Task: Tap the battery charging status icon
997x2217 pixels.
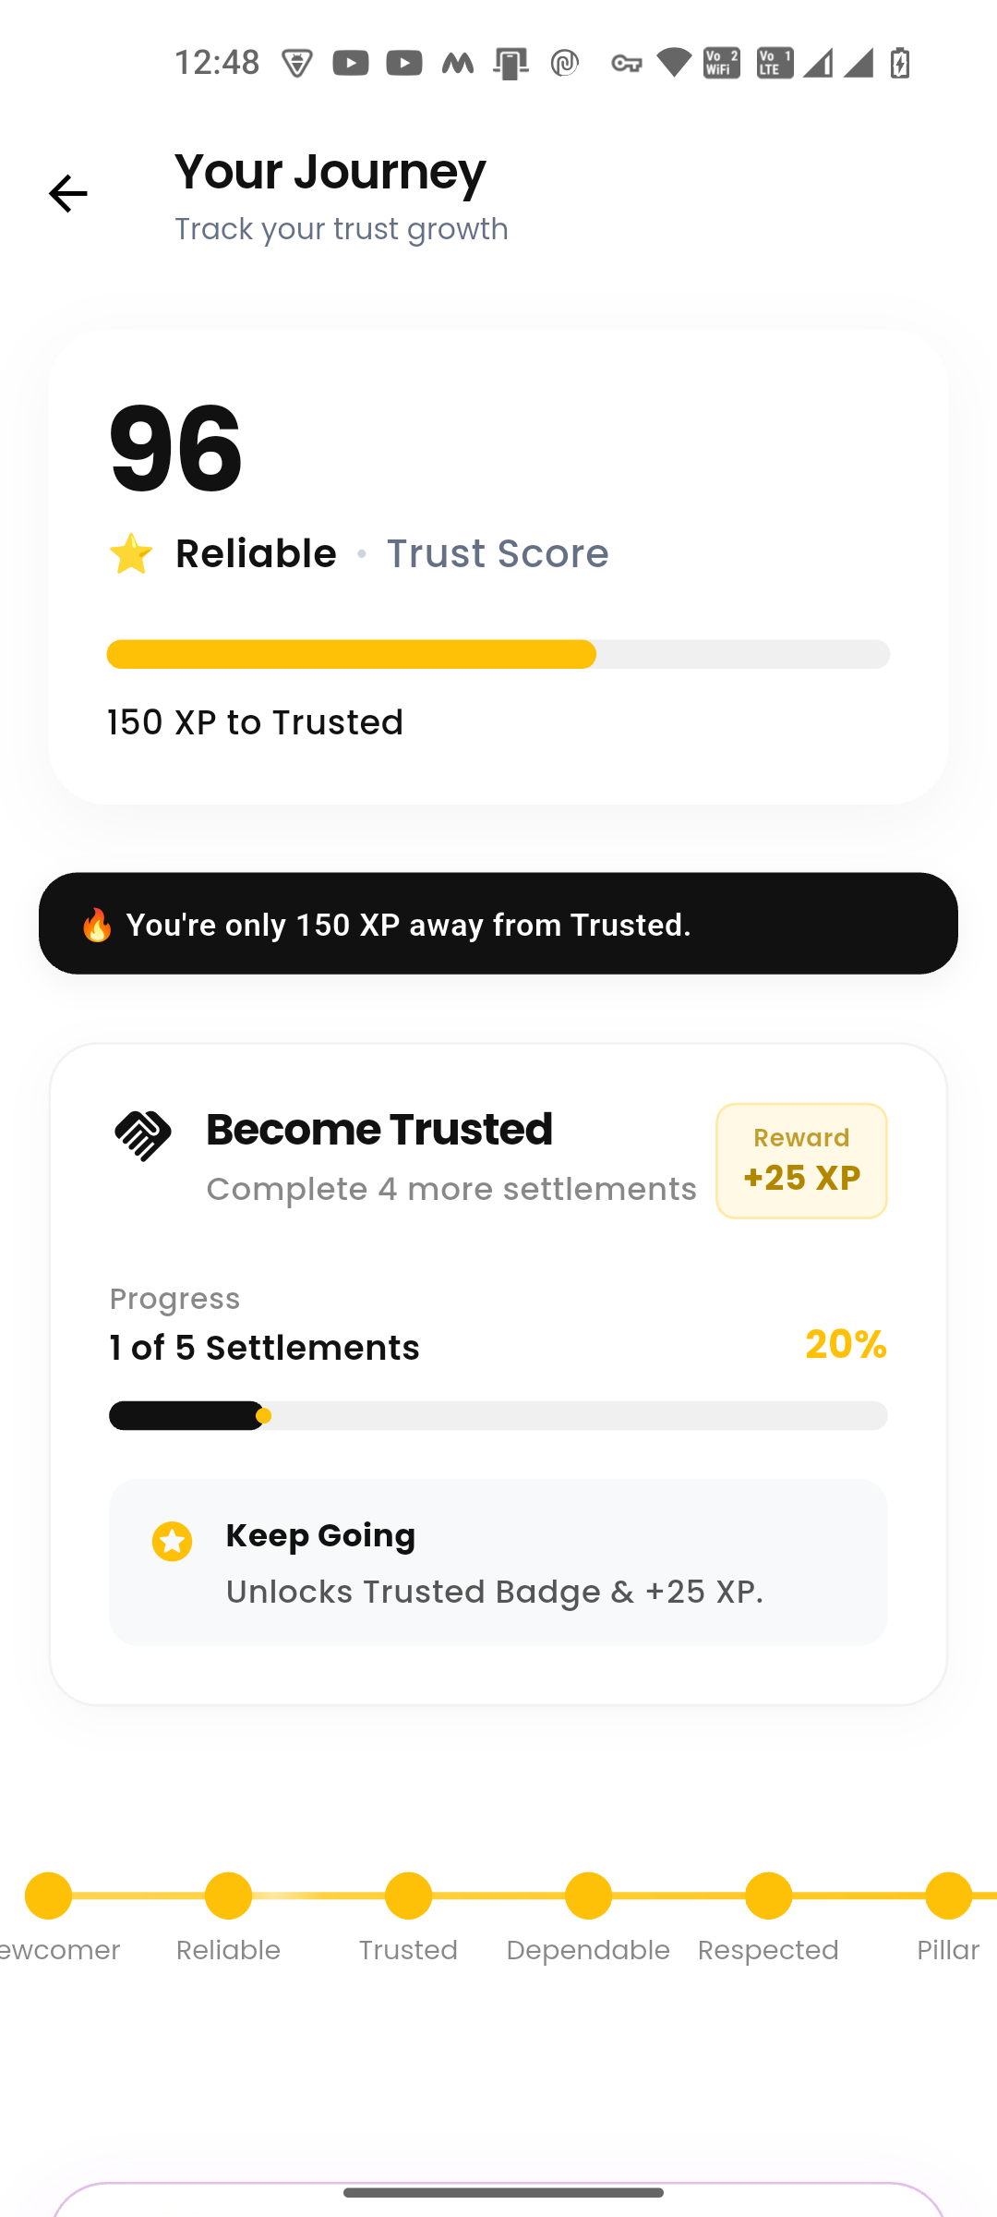Action: [900, 63]
